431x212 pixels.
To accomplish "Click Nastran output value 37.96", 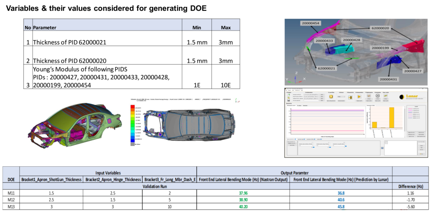I will tap(243, 193).
